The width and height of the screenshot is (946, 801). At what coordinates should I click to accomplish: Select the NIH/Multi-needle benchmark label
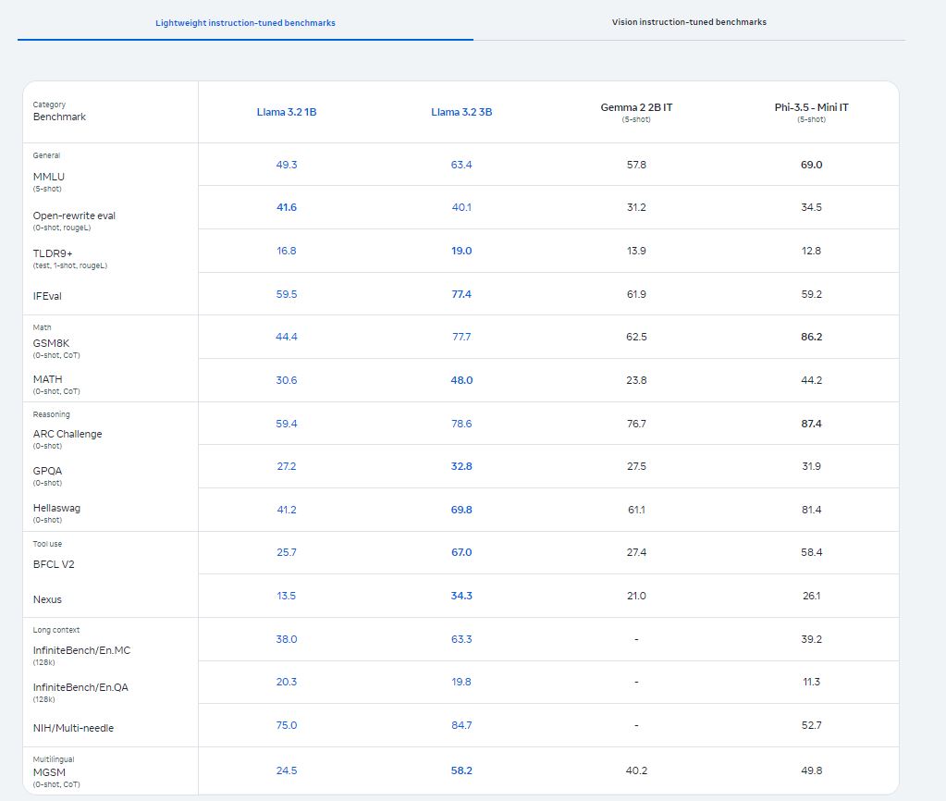[73, 729]
